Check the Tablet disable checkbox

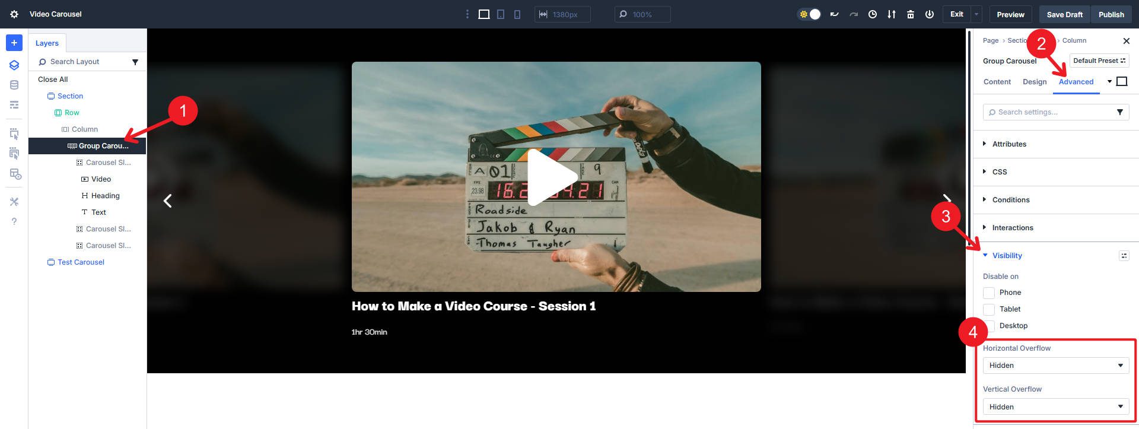pos(989,309)
